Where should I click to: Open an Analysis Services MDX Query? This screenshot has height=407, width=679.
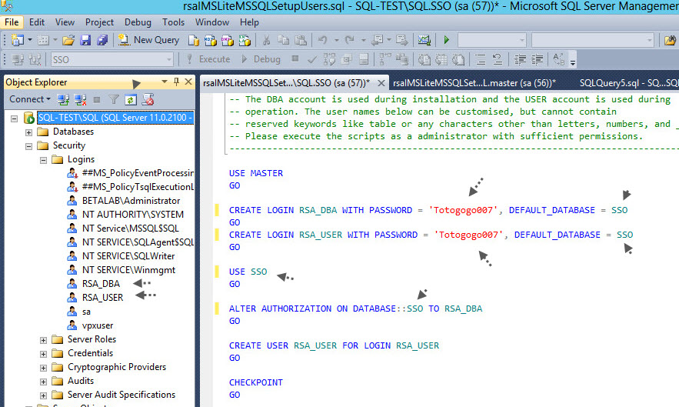pos(211,40)
